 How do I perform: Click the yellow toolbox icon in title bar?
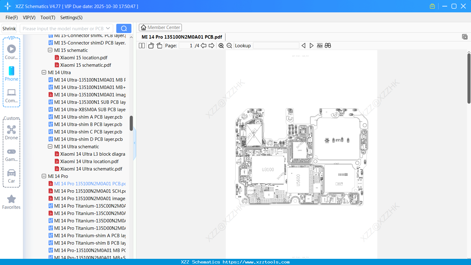432,6
